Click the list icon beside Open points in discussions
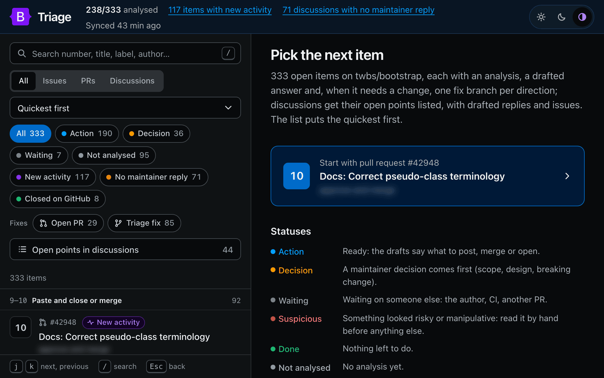The height and width of the screenshot is (378, 604). coord(22,249)
